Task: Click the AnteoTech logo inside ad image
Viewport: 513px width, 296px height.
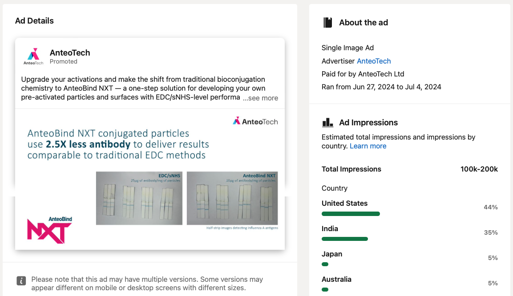Action: (255, 121)
